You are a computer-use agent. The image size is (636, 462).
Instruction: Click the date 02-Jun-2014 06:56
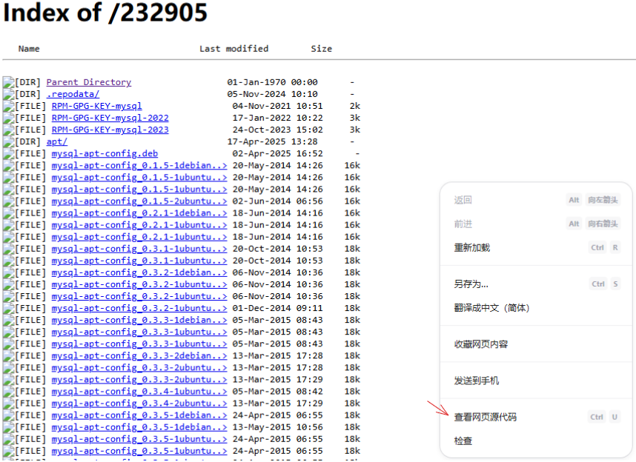click(277, 201)
